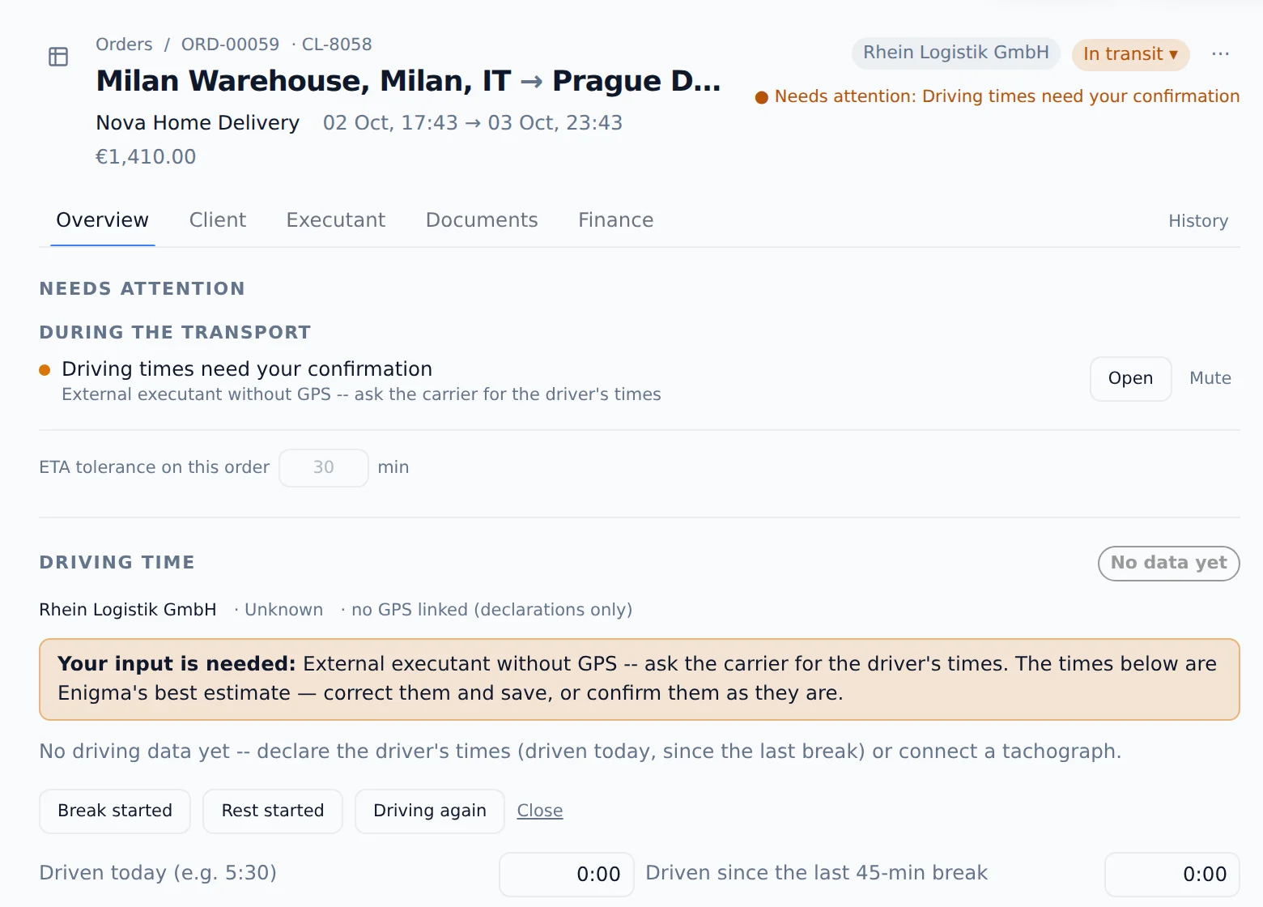Viewport: 1263px width, 907px height.
Task: Toggle the sidebar panel icon
Action: click(x=58, y=57)
